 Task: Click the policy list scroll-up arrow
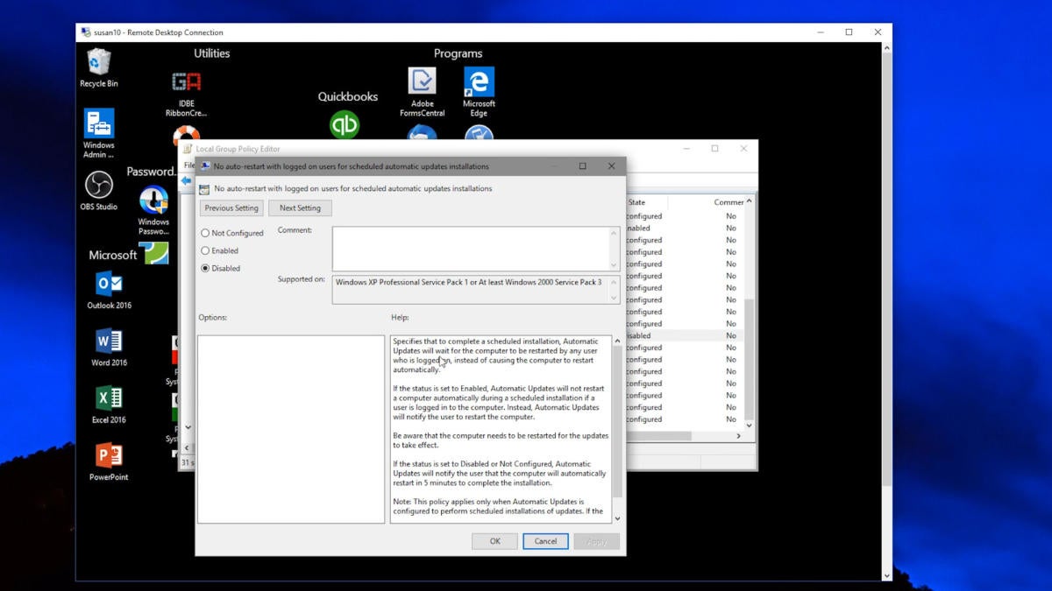click(x=749, y=201)
